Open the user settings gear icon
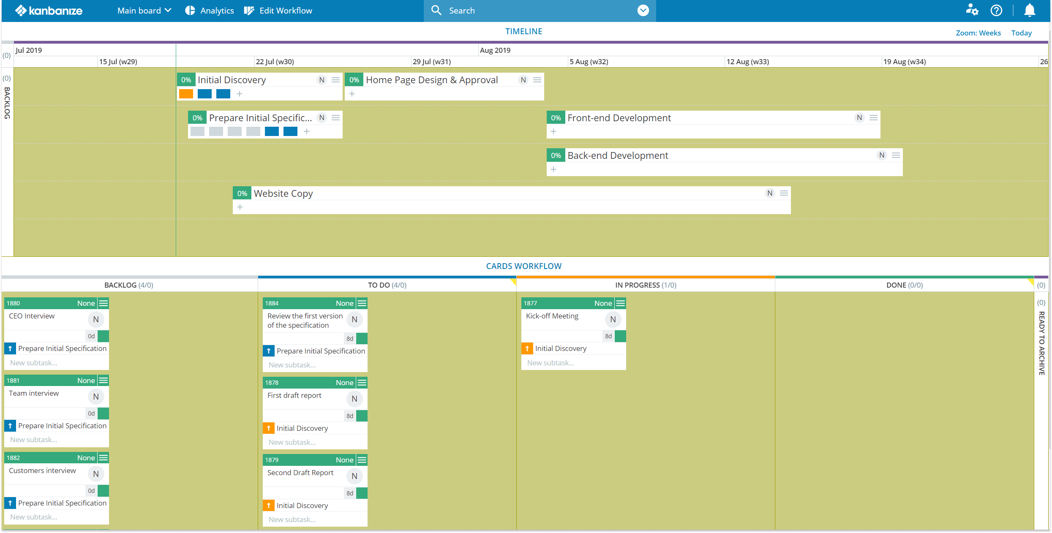The width and height of the screenshot is (1052, 533). coord(972,11)
